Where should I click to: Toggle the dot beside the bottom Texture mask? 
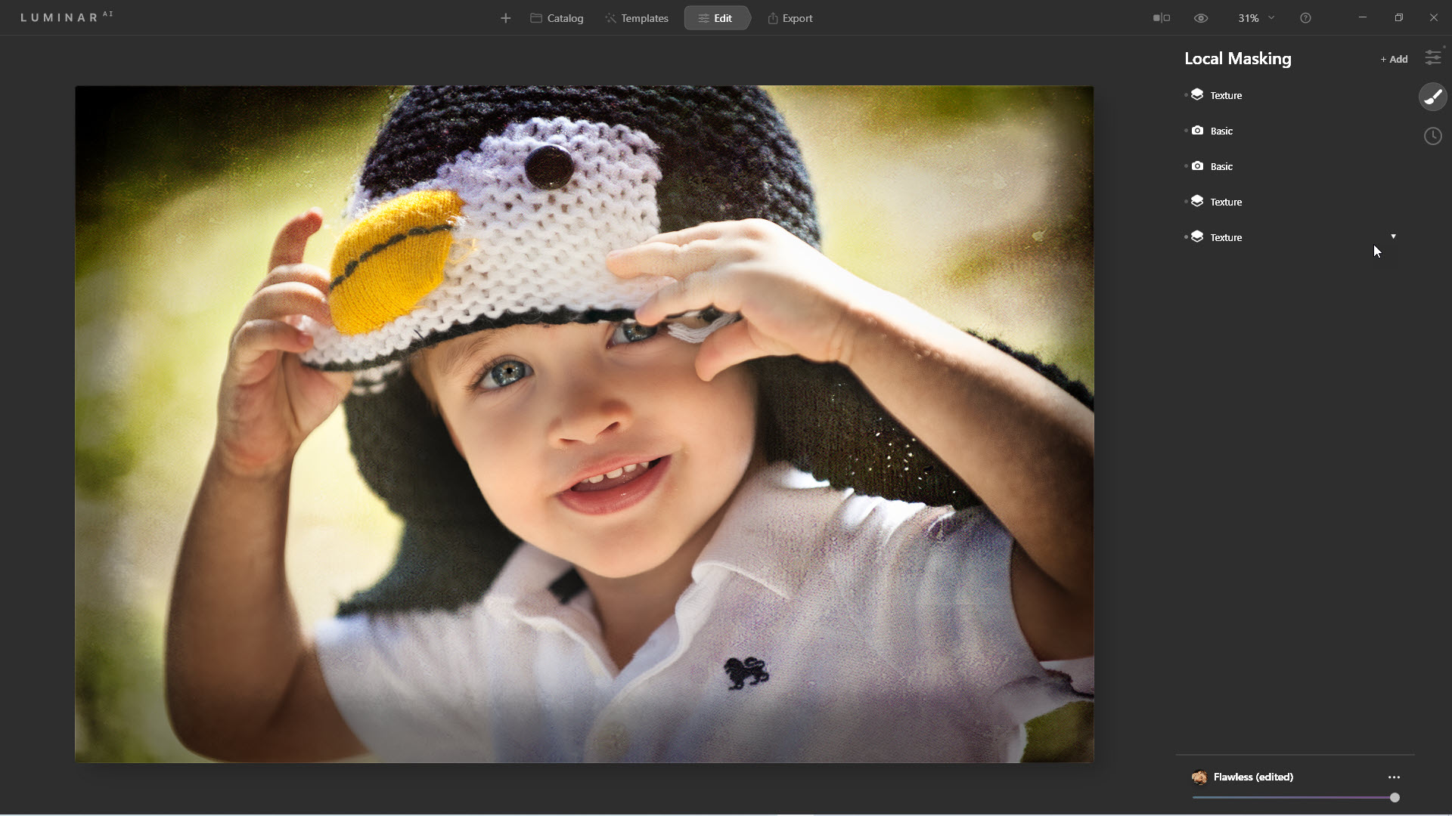pyautogui.click(x=1186, y=237)
